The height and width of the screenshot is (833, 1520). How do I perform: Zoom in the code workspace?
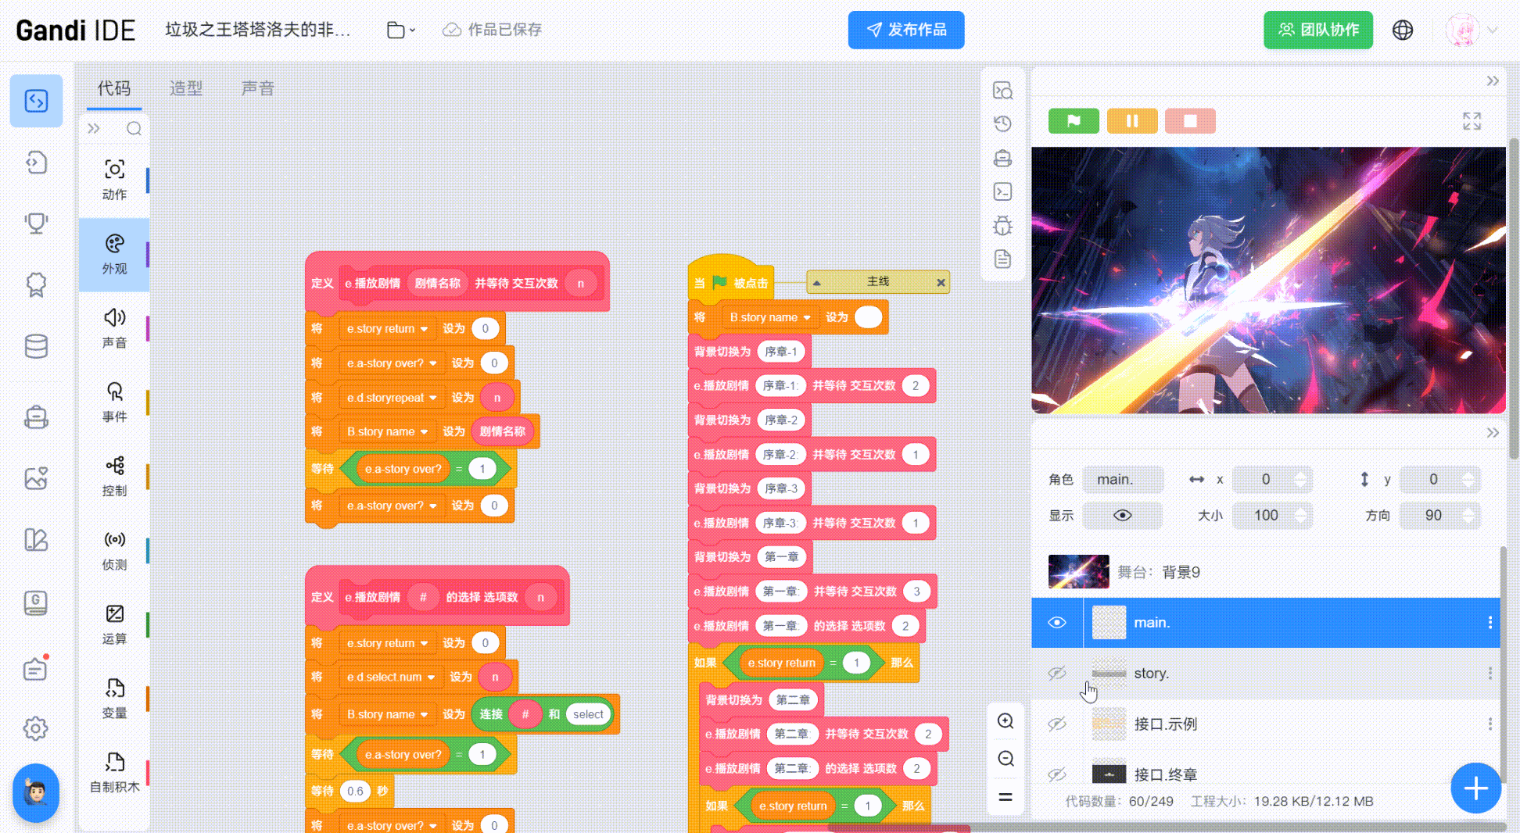1006,720
